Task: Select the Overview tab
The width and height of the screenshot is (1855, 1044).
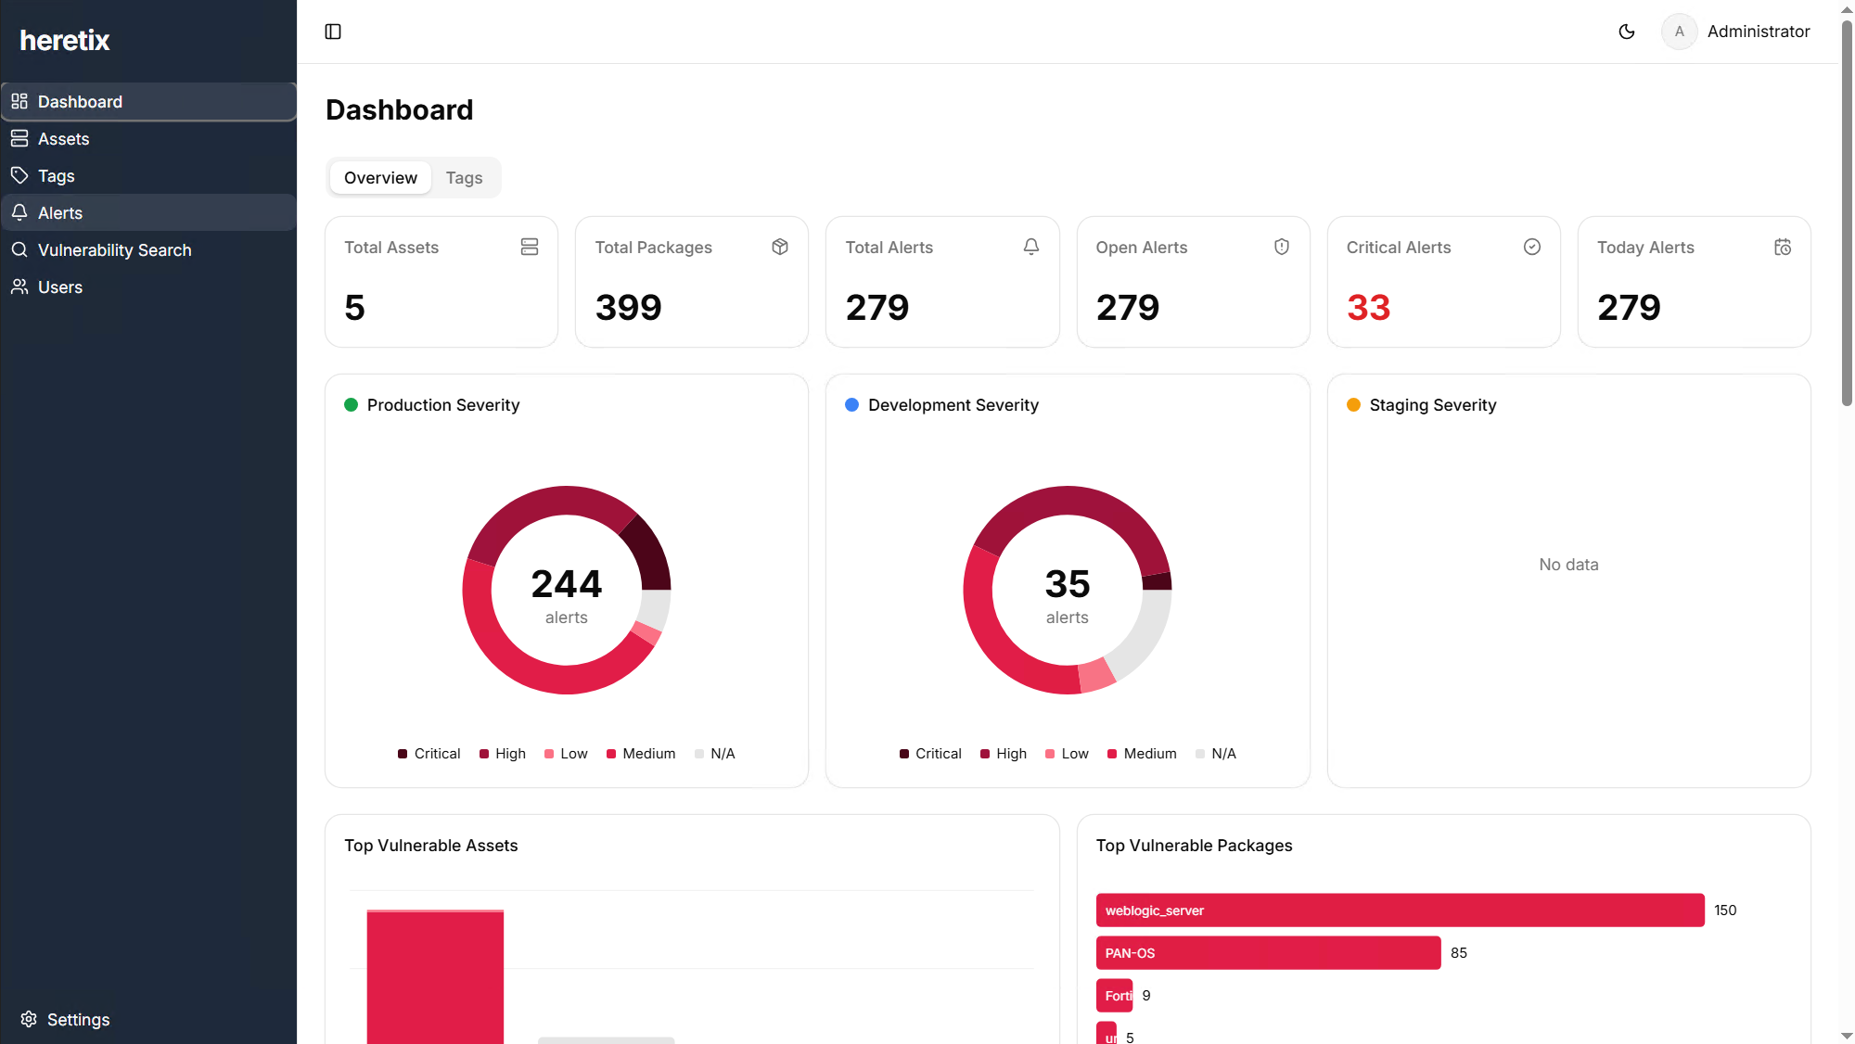Action: 380,178
